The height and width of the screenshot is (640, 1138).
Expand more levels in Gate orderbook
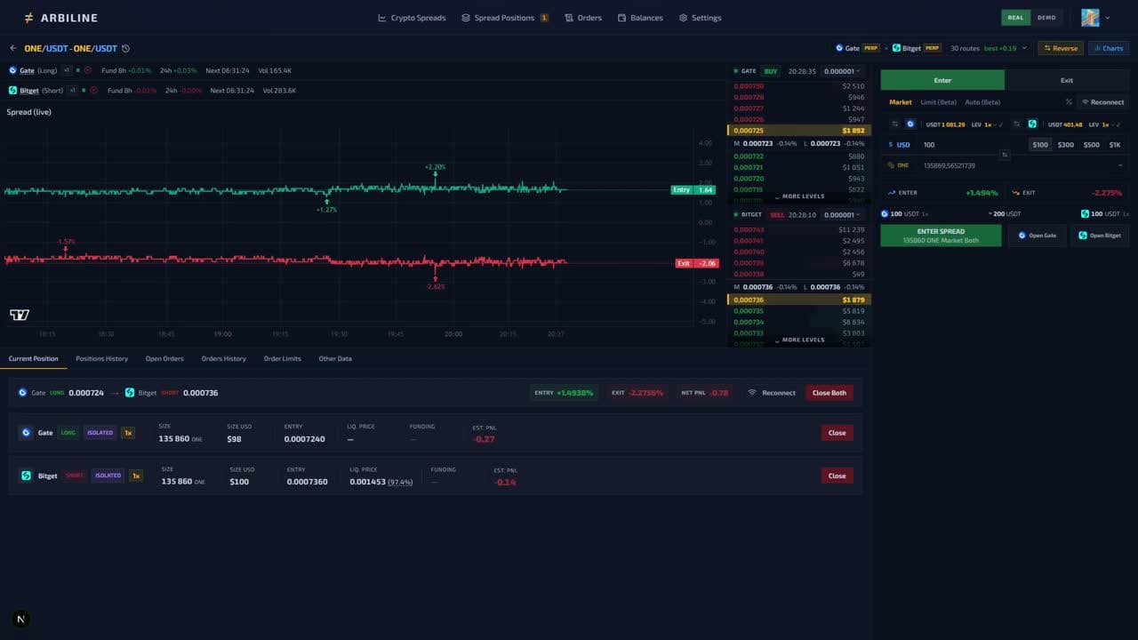point(799,196)
